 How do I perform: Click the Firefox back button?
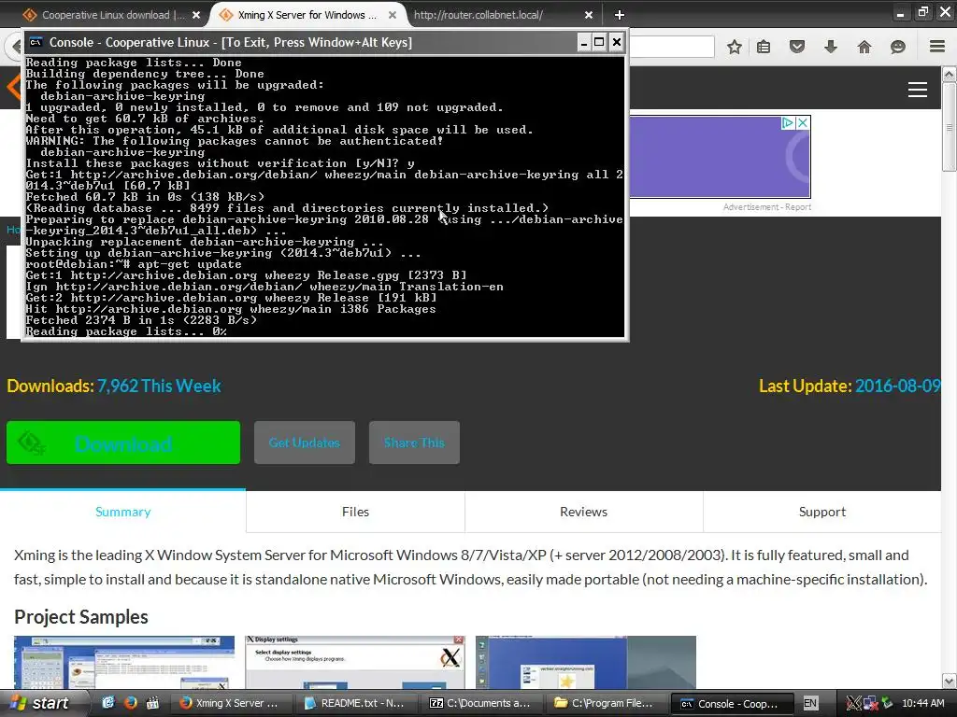pyautogui.click(x=13, y=47)
